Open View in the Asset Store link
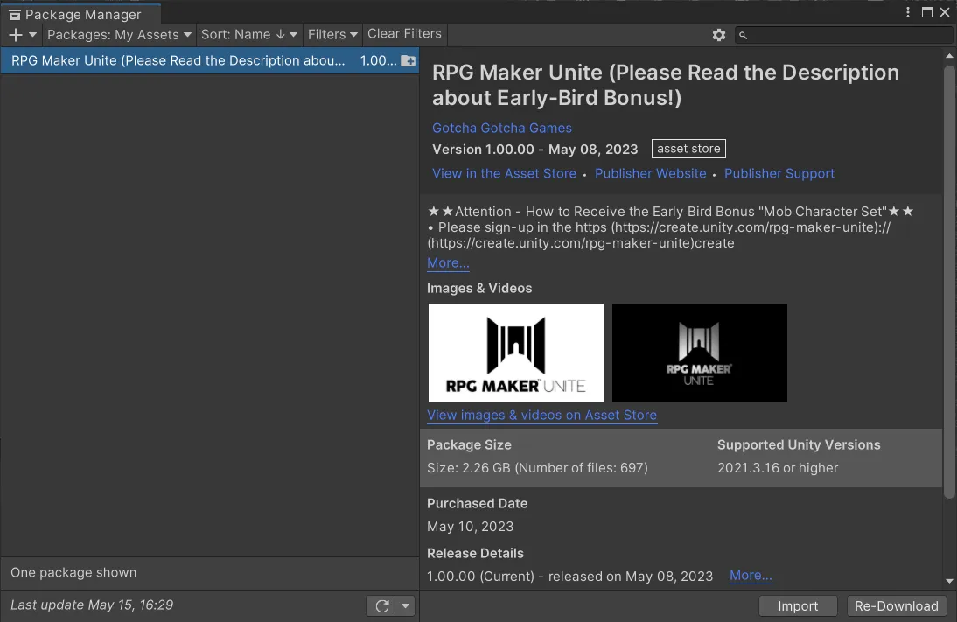This screenshot has height=622, width=957. coord(504,174)
